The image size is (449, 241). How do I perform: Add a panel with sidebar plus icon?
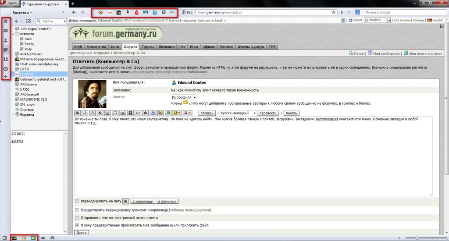click(x=5, y=76)
